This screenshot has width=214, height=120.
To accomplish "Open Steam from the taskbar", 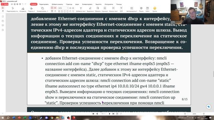I will click(41, 118).
